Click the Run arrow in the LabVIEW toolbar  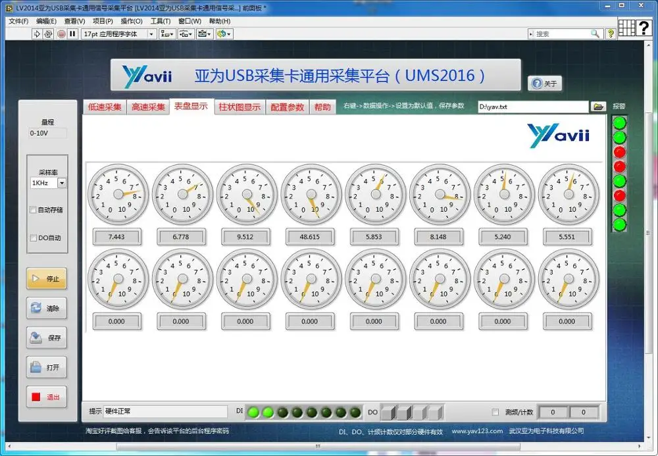click(36, 34)
